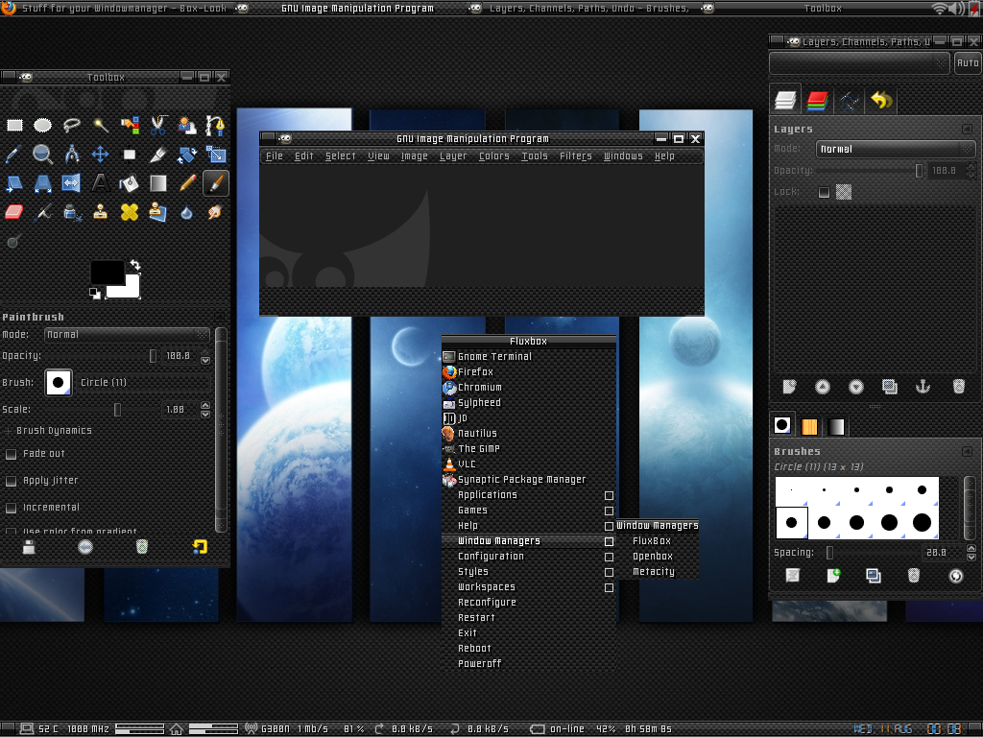Click the refresh brushes icon

point(955,576)
